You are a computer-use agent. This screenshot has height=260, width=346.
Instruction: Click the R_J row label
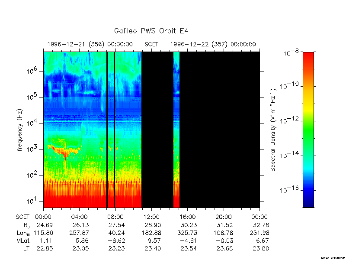tap(26, 225)
